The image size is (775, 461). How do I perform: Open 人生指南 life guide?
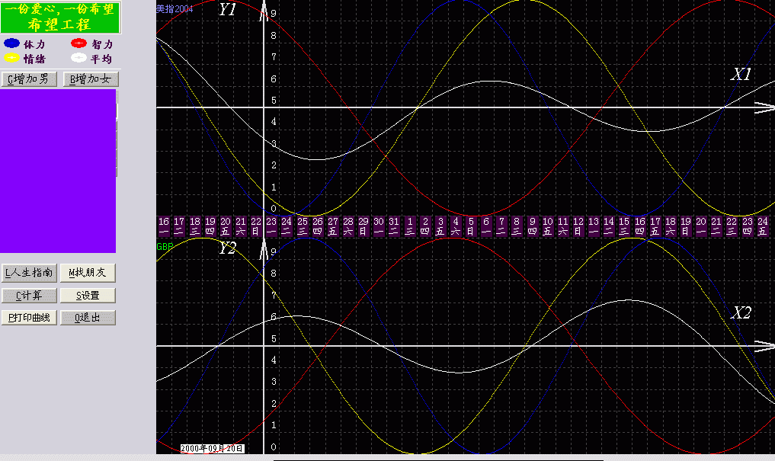click(28, 273)
